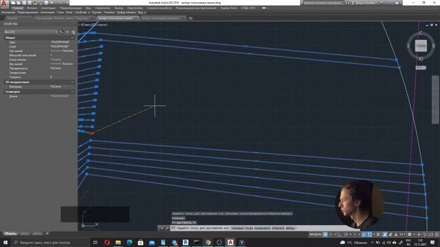
Task: Open the Revit icon on the taskbar
Action: tap(186, 242)
